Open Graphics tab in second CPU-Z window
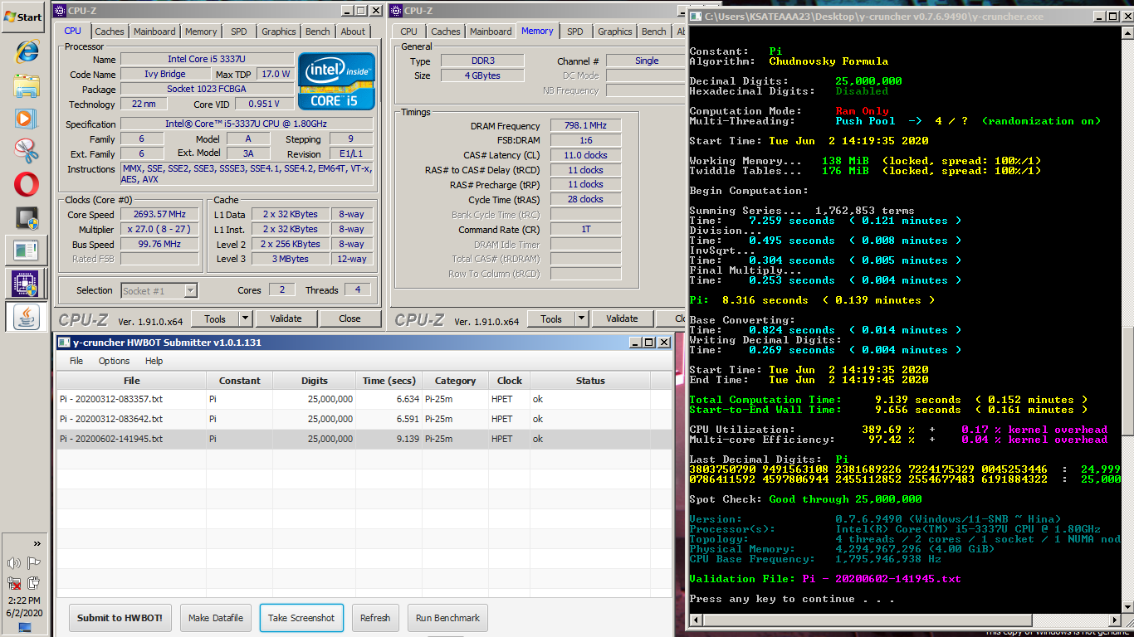The image size is (1134, 637). tap(615, 32)
